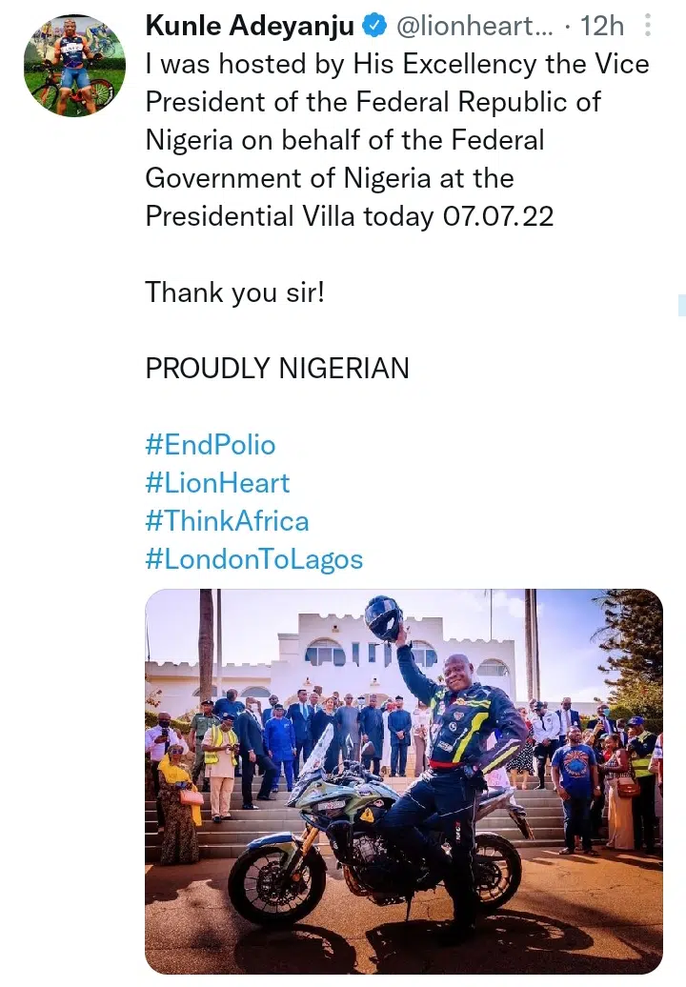
Task: Open the #LionHeart hashtag
Action: click(x=217, y=483)
